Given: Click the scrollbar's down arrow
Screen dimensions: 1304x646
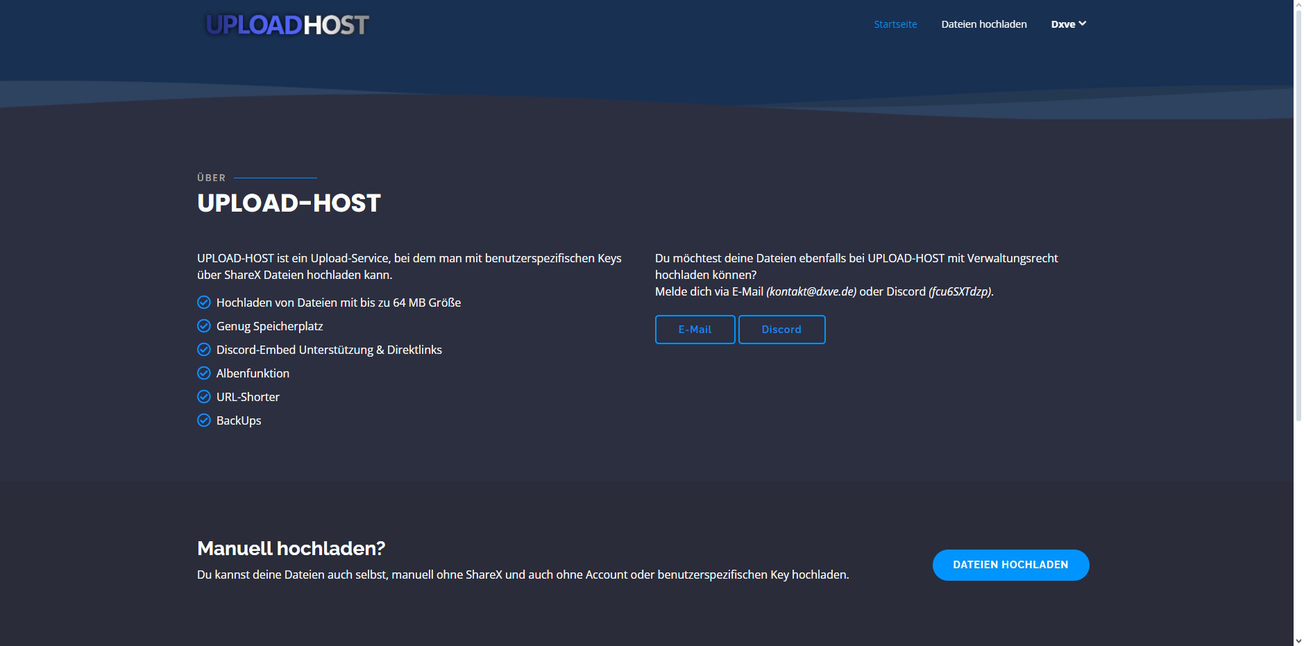Looking at the screenshot, I should pos(1298,640).
